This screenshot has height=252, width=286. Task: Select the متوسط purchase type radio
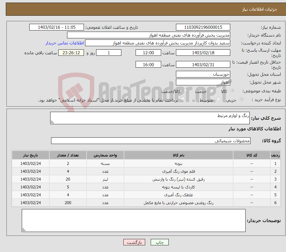218,99
